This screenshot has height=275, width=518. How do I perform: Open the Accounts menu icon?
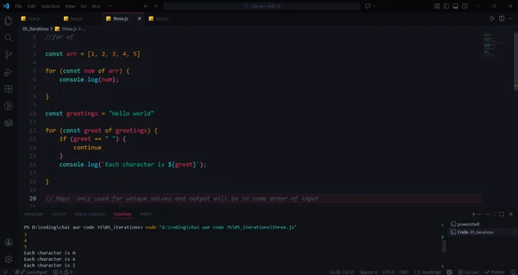coord(8,242)
